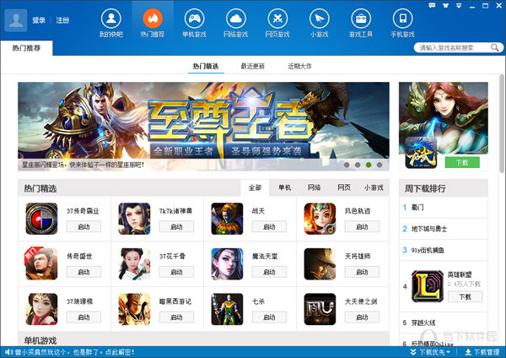Open 小游戏 paper plane icon
Image resolution: width=506 pixels, height=358 pixels.
click(319, 19)
